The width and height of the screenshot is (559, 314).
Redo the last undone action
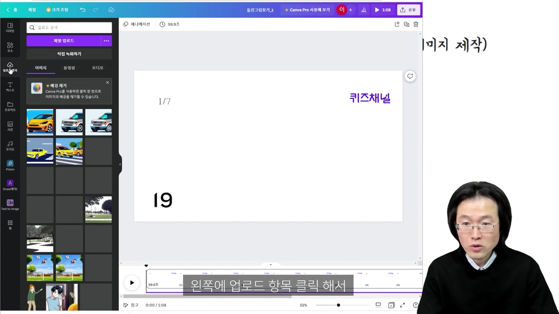click(x=96, y=10)
